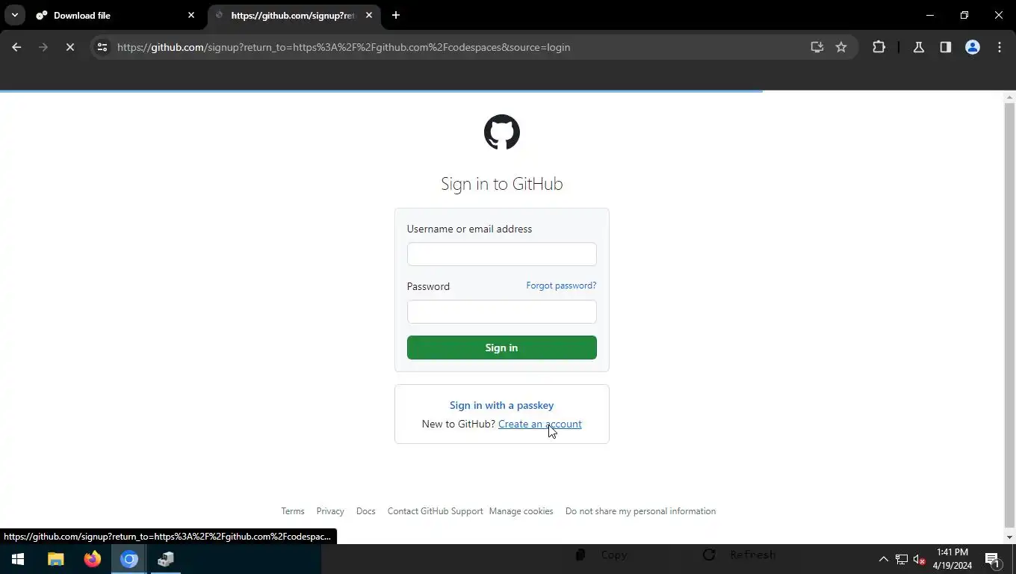The height and width of the screenshot is (574, 1016).
Task: Click the GitHub Octocat logo
Action: [x=502, y=132]
